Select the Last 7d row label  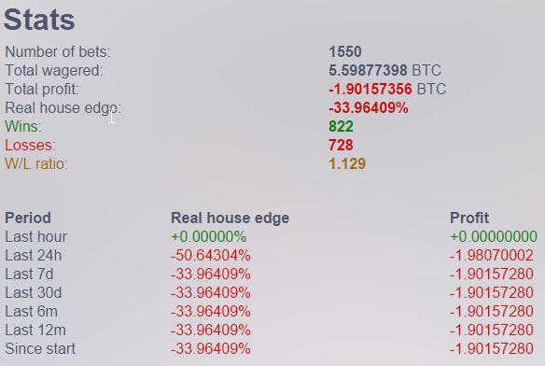tap(29, 274)
